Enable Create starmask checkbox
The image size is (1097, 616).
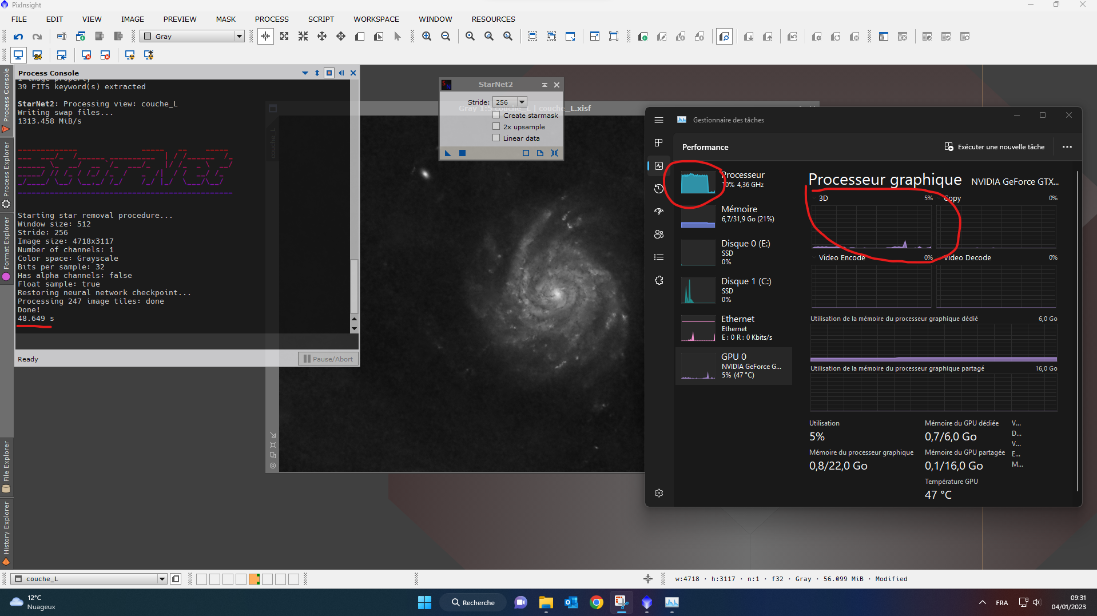(496, 115)
